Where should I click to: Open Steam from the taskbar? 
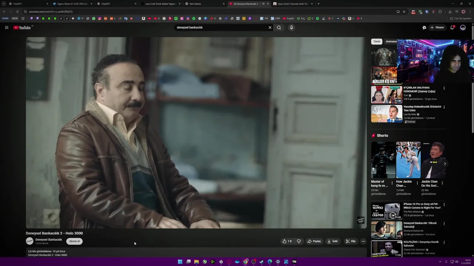(x=261, y=262)
